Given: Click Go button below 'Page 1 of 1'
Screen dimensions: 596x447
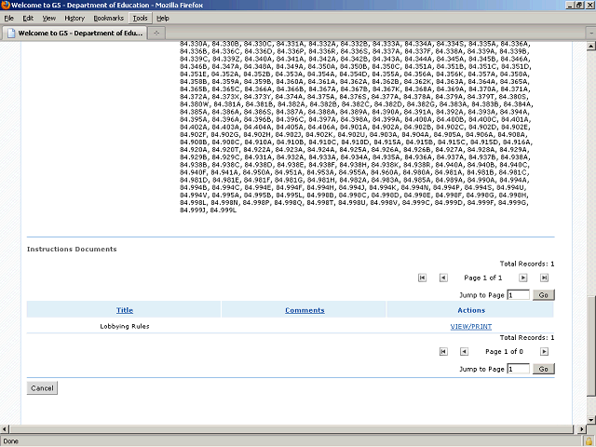Looking at the screenshot, I should [x=544, y=294].
